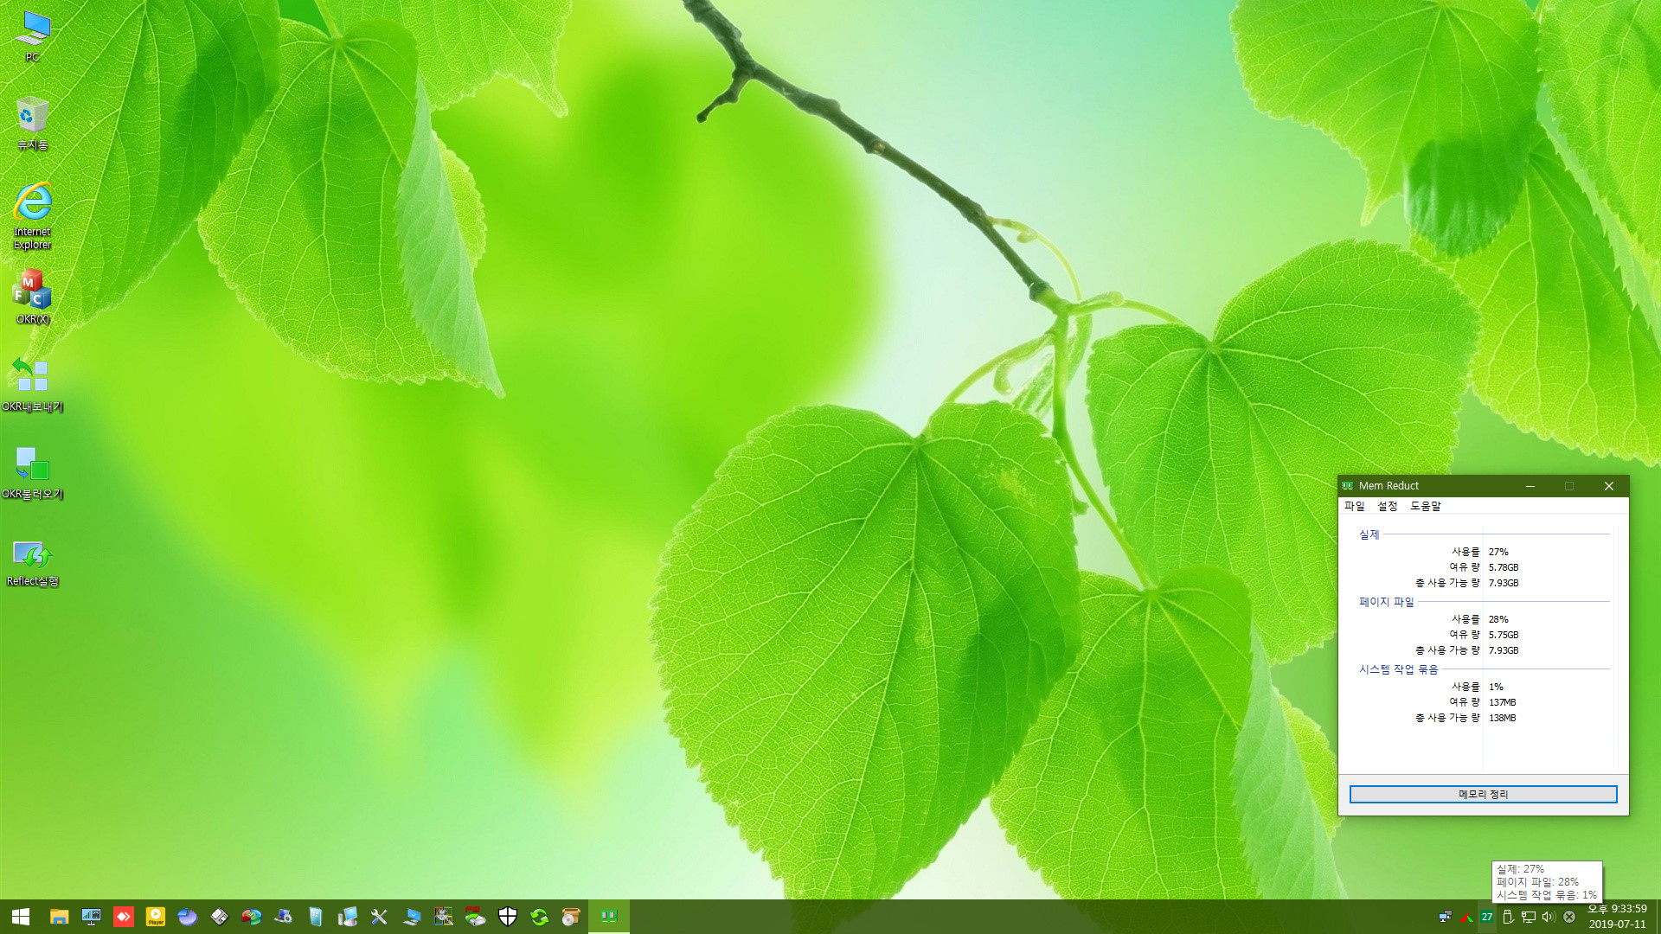This screenshot has width=1661, height=934.
Task: Click the network computers tray icon
Action: point(1446,917)
